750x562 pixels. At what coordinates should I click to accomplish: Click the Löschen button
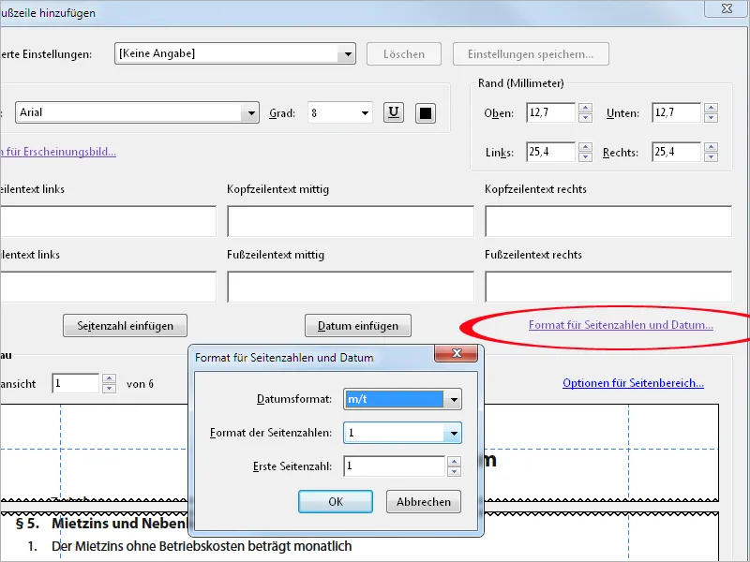[404, 54]
